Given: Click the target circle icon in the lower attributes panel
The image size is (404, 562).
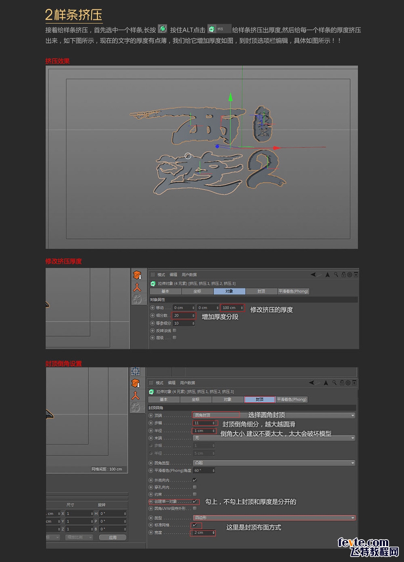Looking at the screenshot, I should 348,383.
